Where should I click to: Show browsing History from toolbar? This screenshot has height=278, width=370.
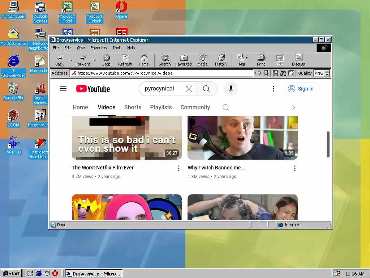[221, 60]
